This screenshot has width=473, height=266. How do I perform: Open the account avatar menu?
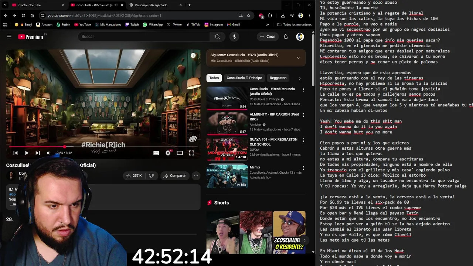300,37
